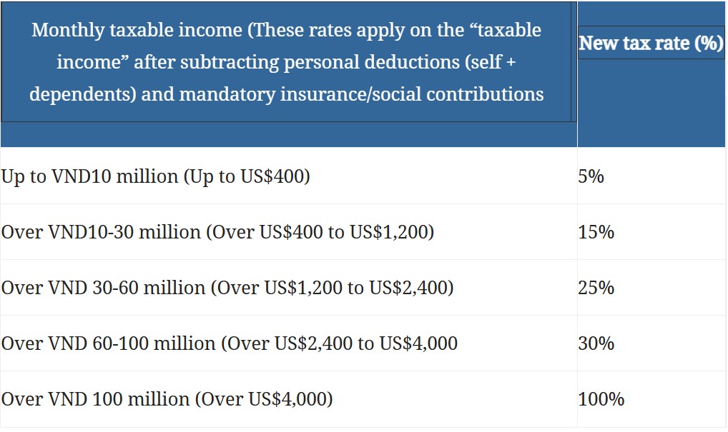Select the "(Over US$400 to US$1,200)" text
The width and height of the screenshot is (728, 432).
tap(320, 232)
